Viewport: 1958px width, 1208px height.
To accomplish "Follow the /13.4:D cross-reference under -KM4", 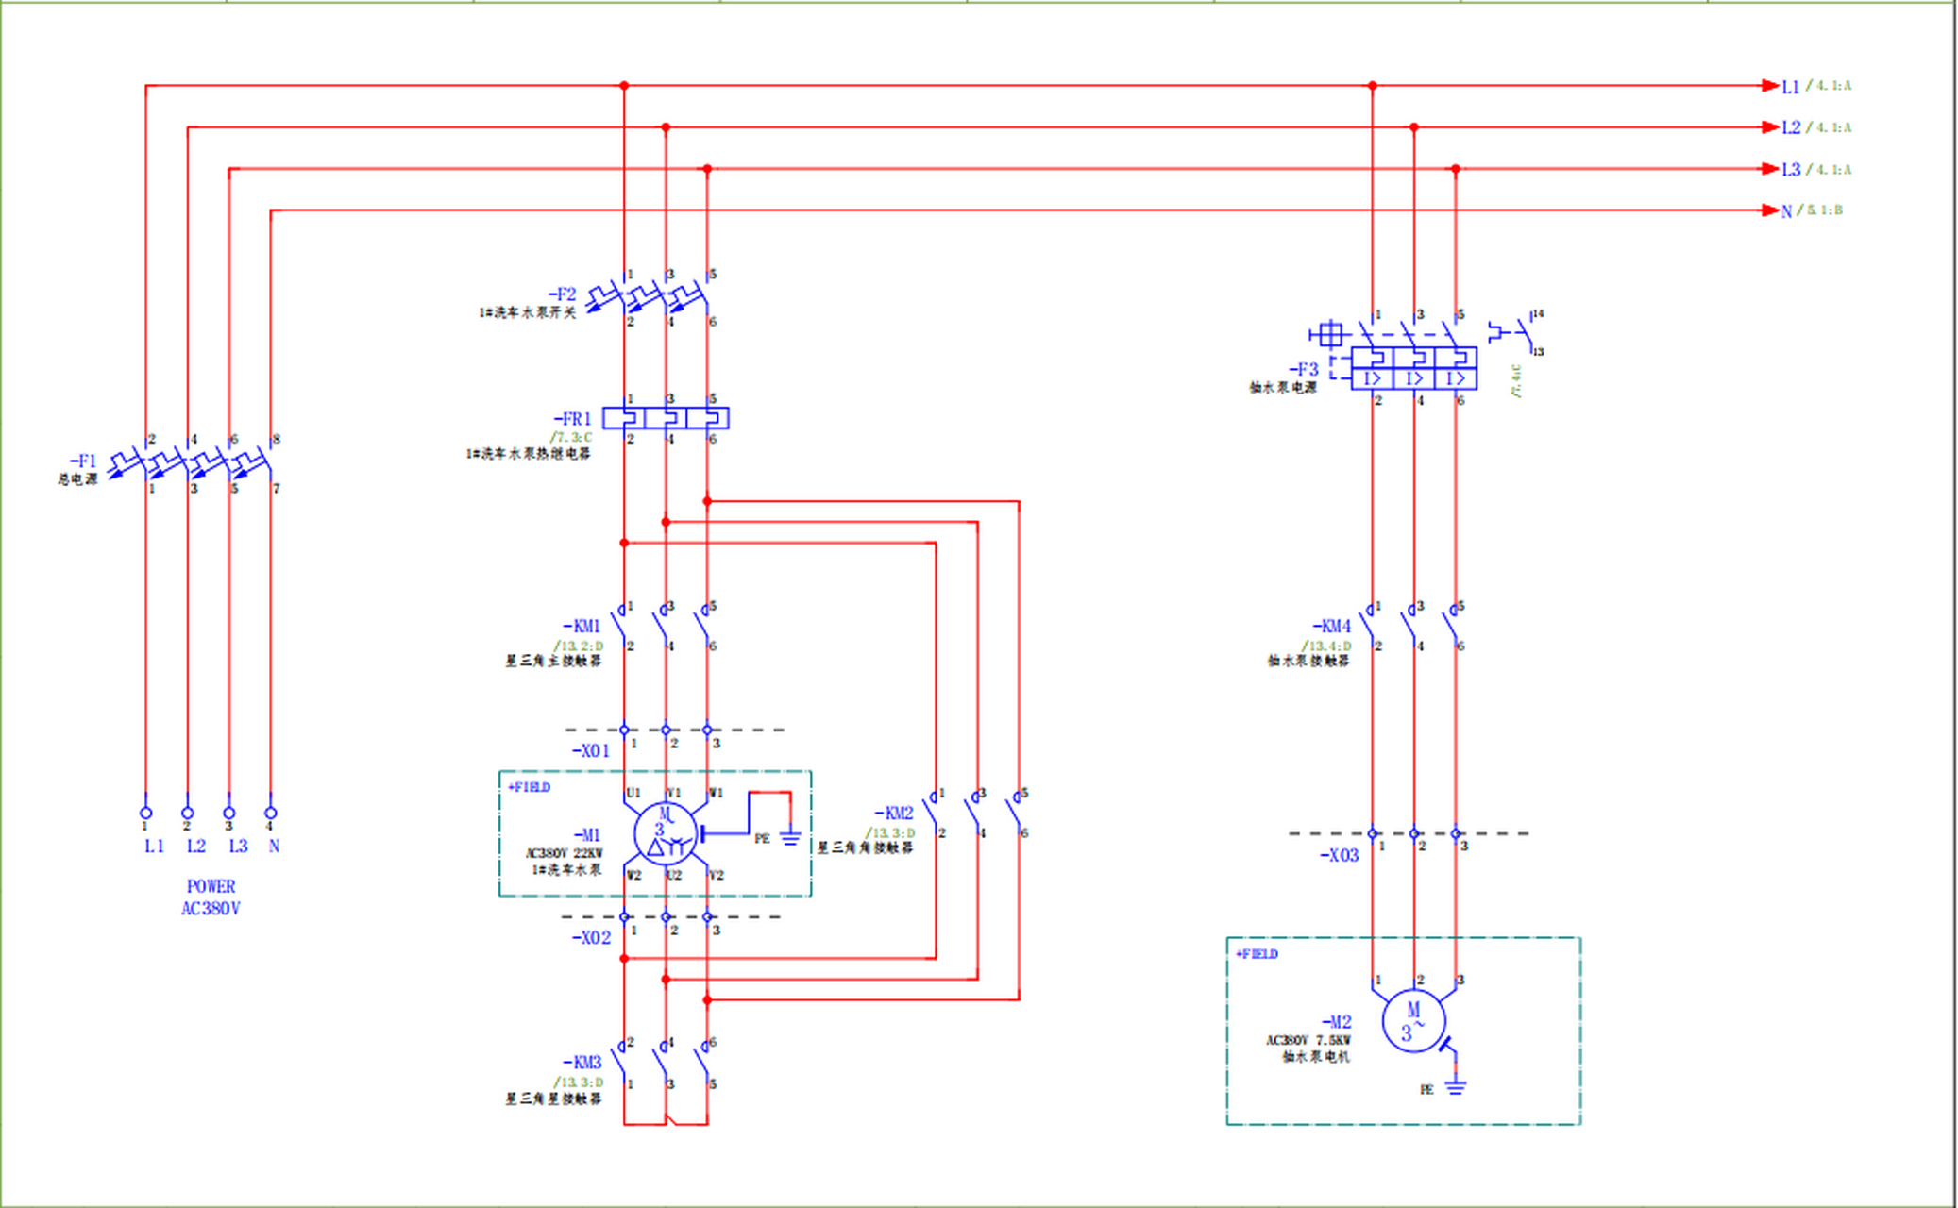I will [x=1325, y=646].
